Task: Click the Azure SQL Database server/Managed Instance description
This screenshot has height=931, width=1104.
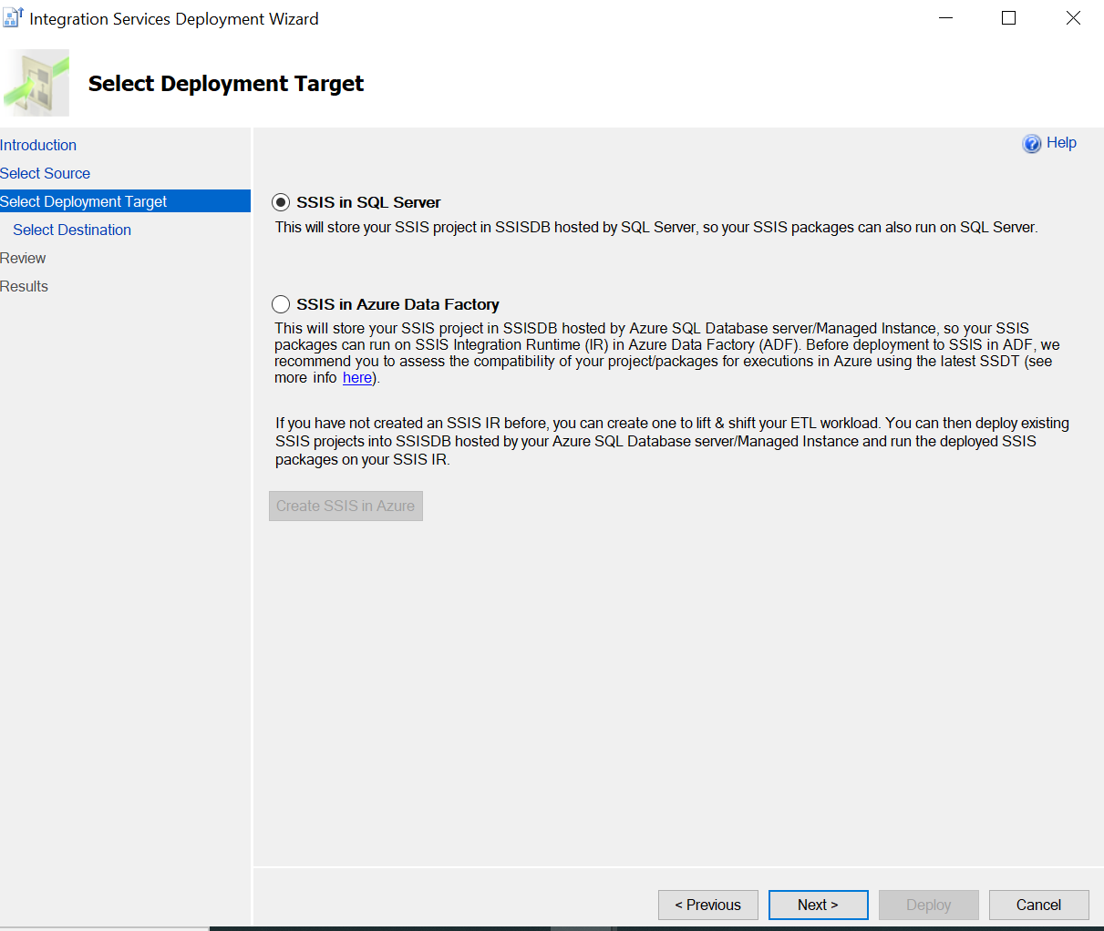Action: [x=666, y=353]
